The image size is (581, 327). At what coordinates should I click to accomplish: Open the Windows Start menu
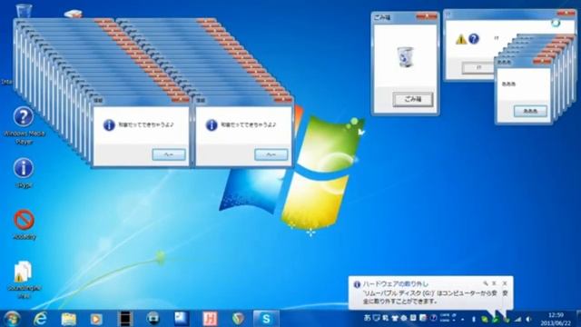(12, 319)
